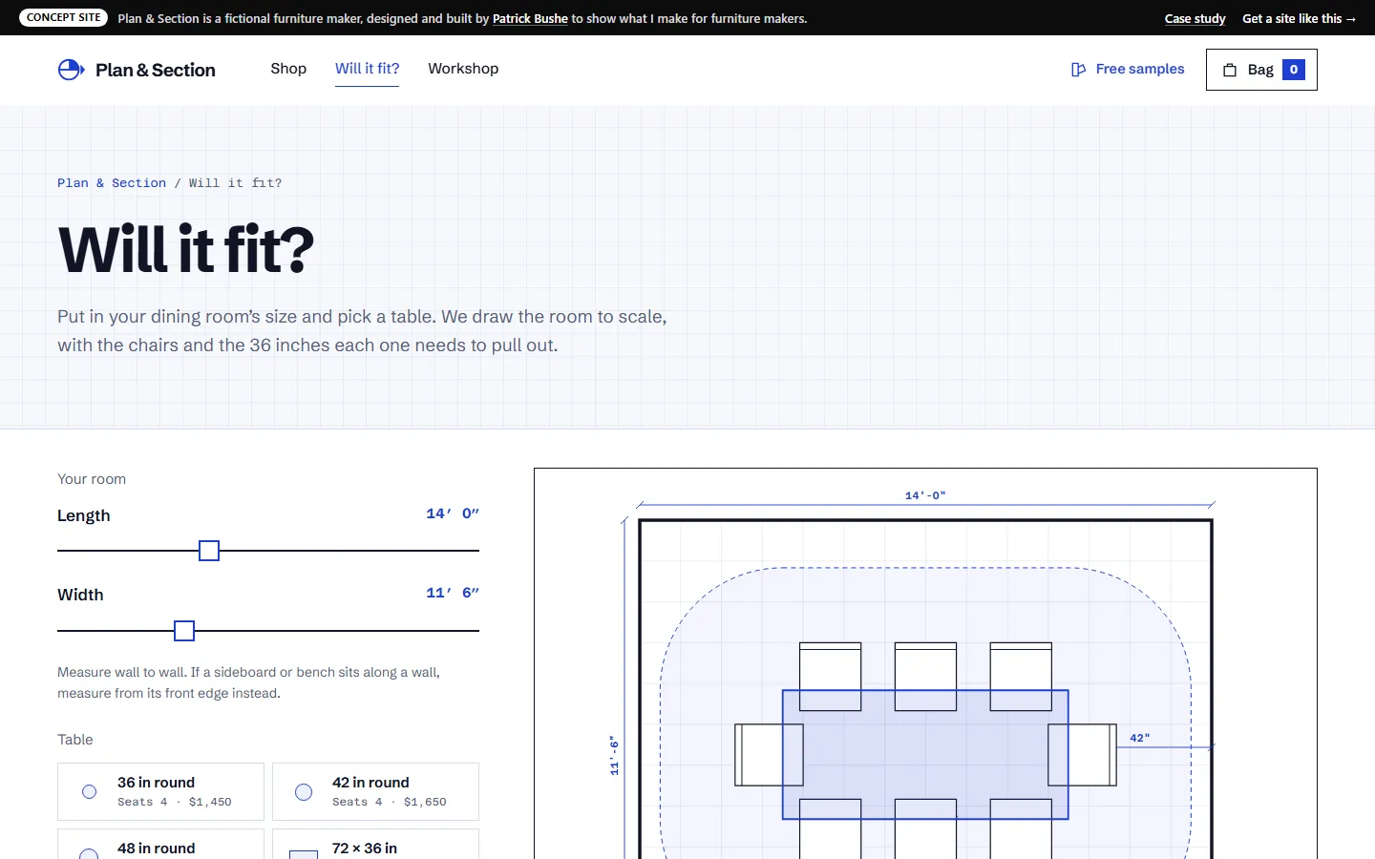Image resolution: width=1375 pixels, height=859 pixels.
Task: Click the 14′ 0″ length value
Action: click(453, 513)
